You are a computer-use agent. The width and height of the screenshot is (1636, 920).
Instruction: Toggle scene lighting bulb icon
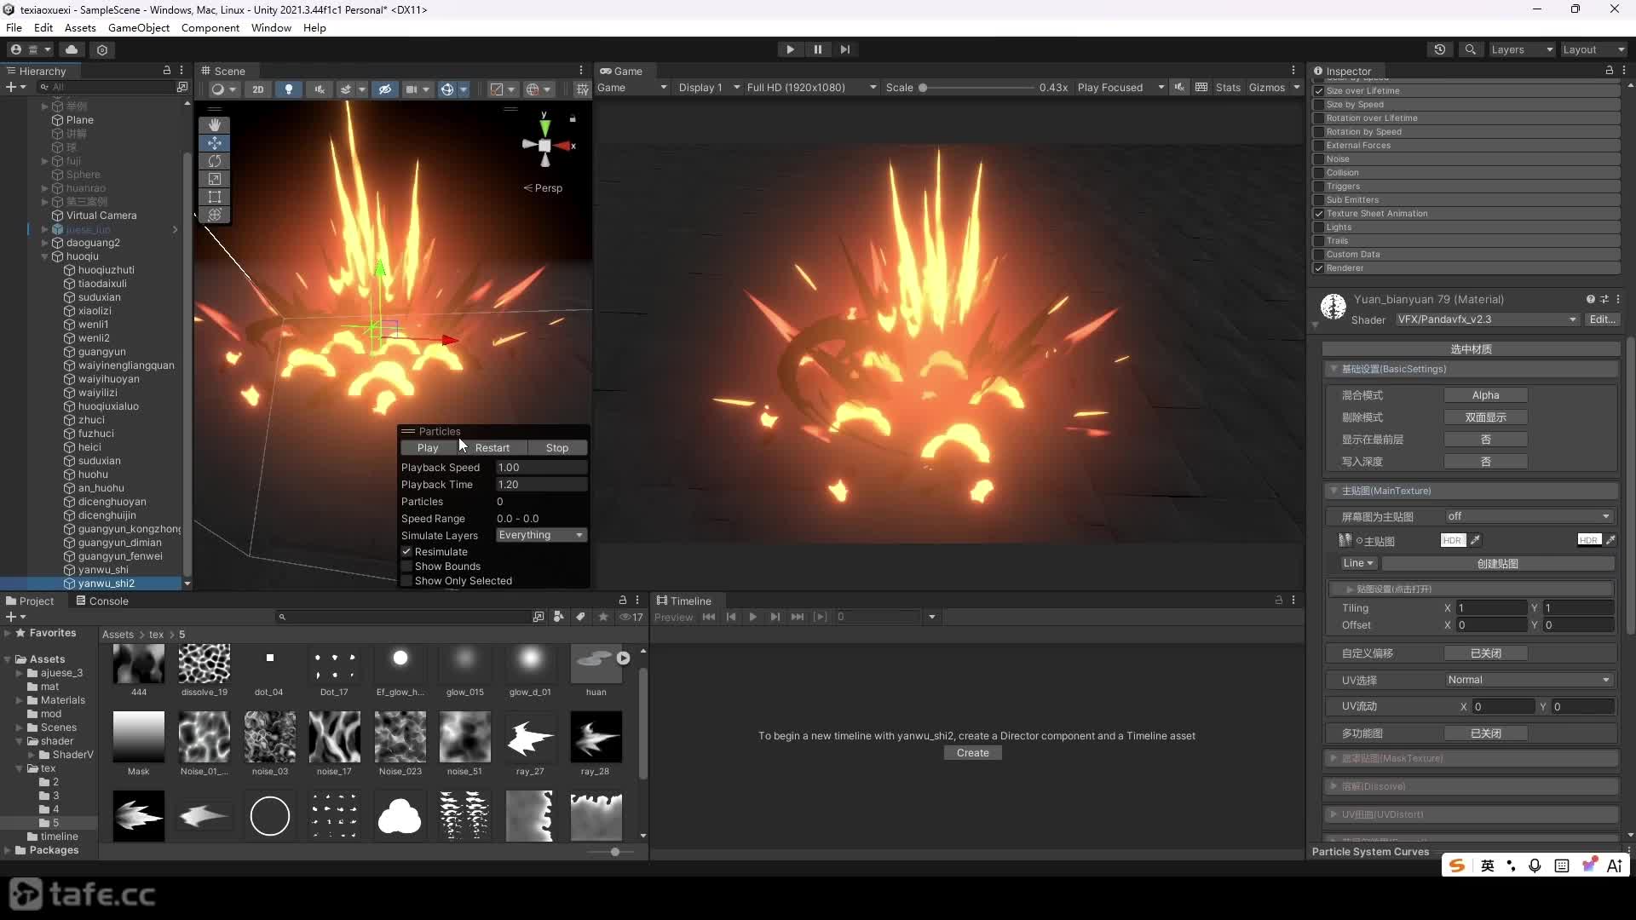pos(289,89)
